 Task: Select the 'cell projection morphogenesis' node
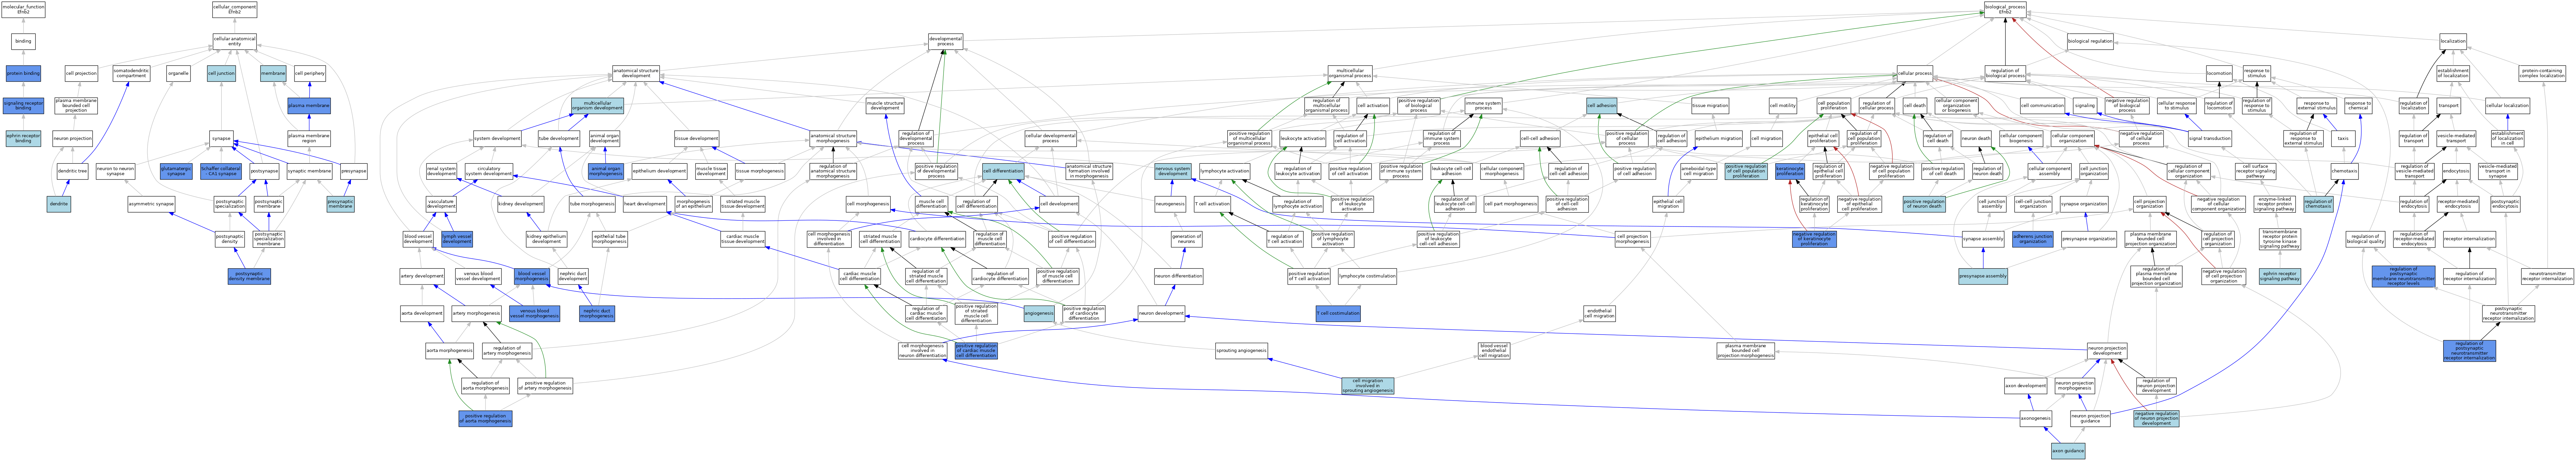(1632, 239)
